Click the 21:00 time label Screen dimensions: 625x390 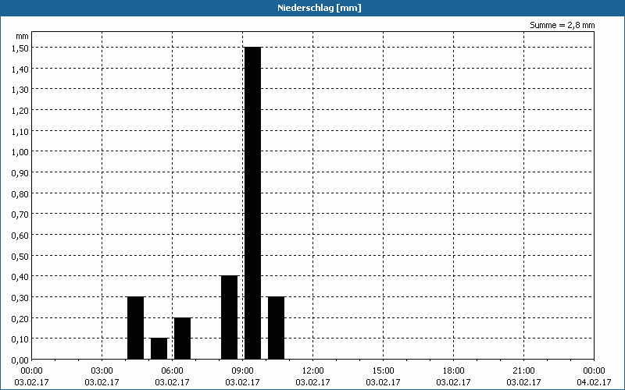coord(523,371)
